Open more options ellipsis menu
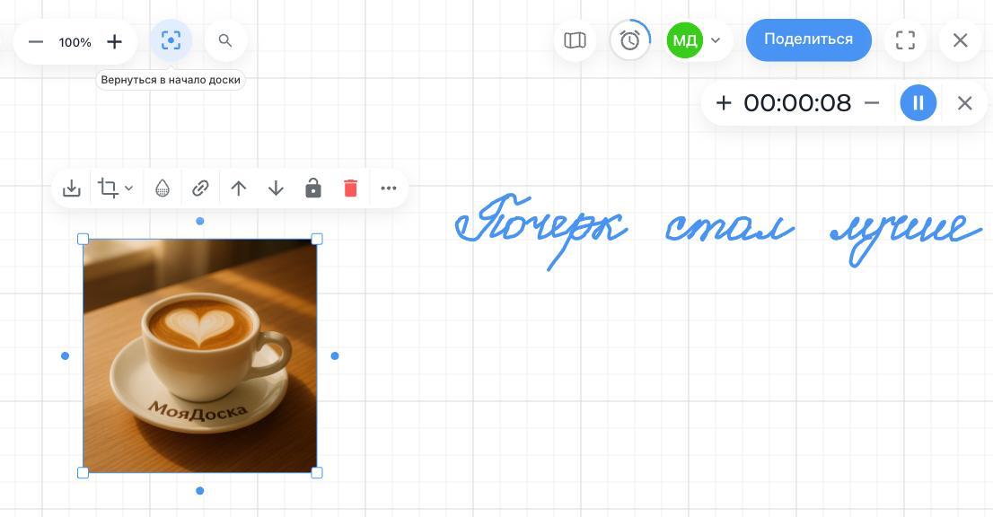 pyautogui.click(x=389, y=188)
